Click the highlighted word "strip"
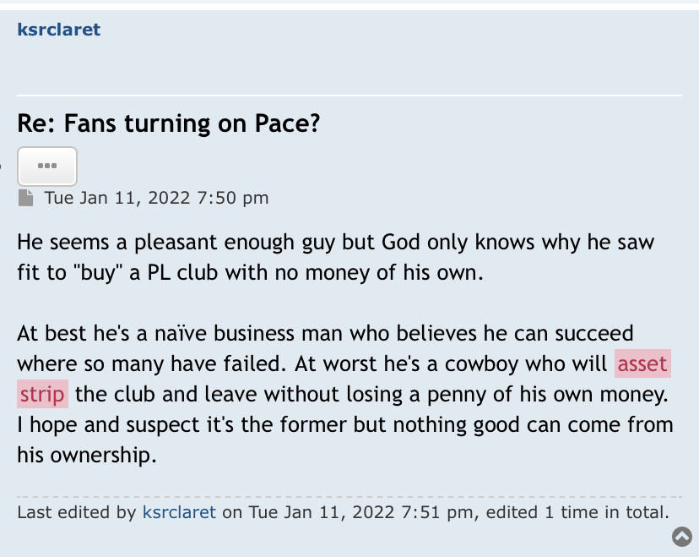The width and height of the screenshot is (699, 557). tap(42, 394)
